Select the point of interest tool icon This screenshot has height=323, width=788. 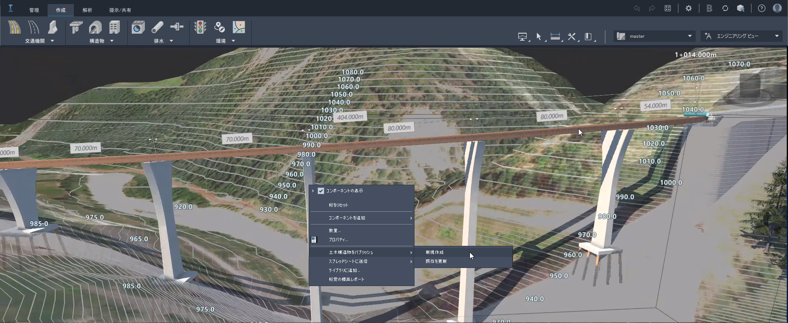(x=220, y=27)
